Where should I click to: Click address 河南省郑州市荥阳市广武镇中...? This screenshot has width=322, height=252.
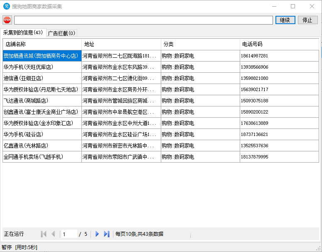click(x=118, y=157)
